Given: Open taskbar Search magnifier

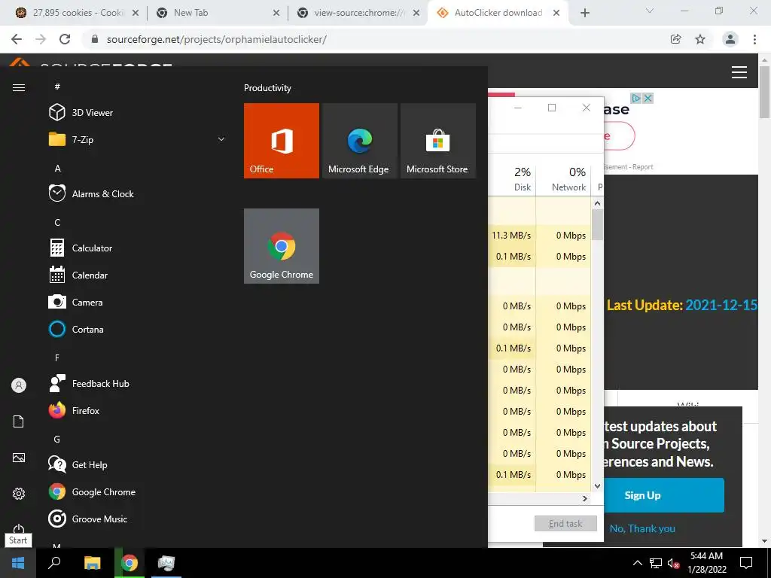Looking at the screenshot, I should [54, 563].
